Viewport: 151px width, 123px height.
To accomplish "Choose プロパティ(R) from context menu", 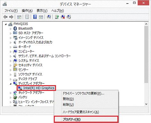I will click(86, 119).
